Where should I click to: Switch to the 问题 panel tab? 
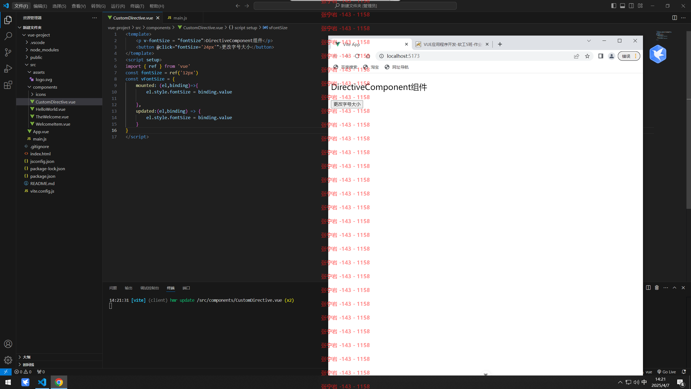click(113, 288)
